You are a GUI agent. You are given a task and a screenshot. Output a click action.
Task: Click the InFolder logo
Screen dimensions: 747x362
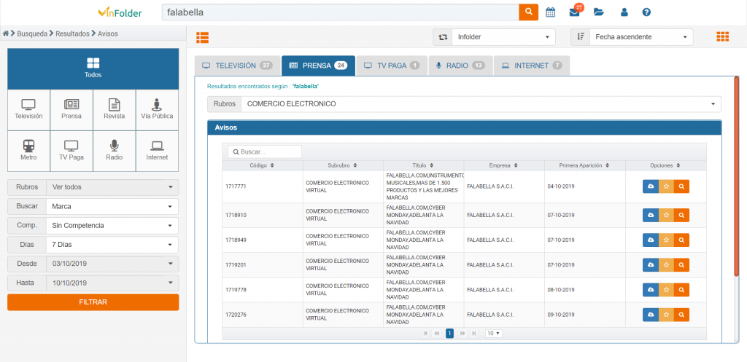[x=120, y=12]
